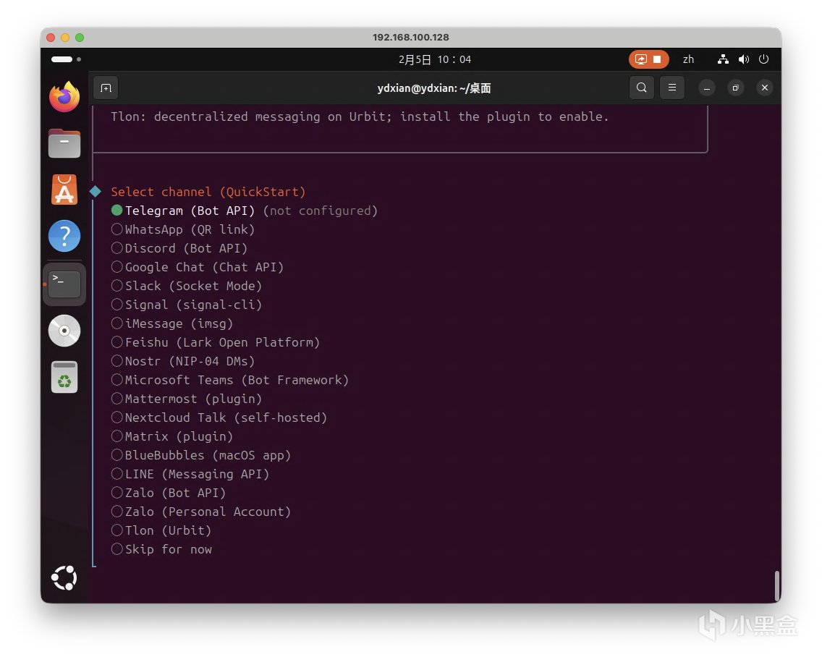Open the Trash in dock
822x657 pixels.
click(x=64, y=377)
